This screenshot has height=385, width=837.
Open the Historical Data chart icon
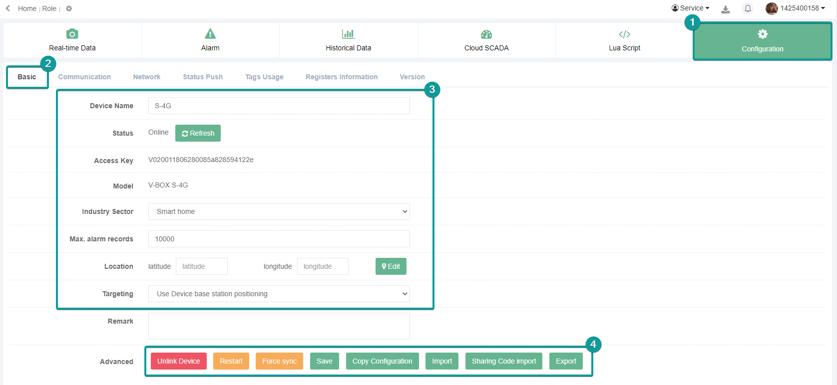coord(348,34)
